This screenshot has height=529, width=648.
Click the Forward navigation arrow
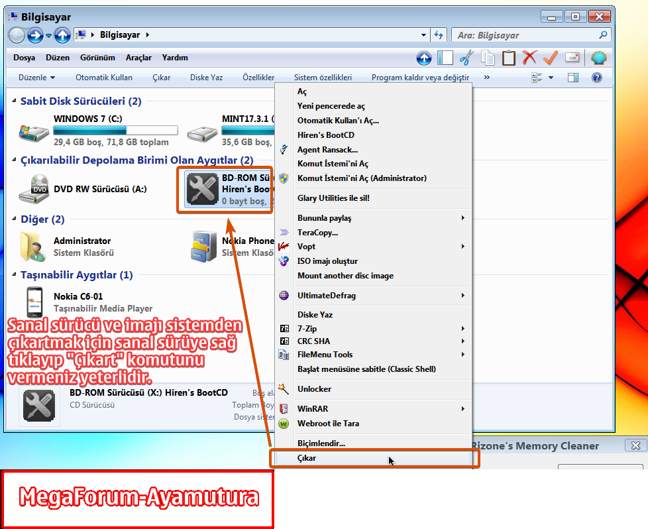[35, 35]
